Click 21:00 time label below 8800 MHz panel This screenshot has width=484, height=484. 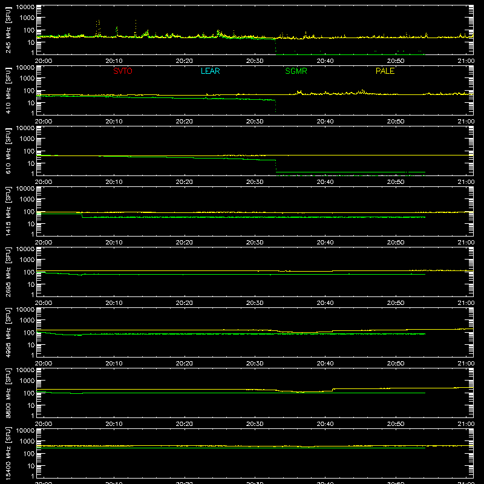pos(466,424)
